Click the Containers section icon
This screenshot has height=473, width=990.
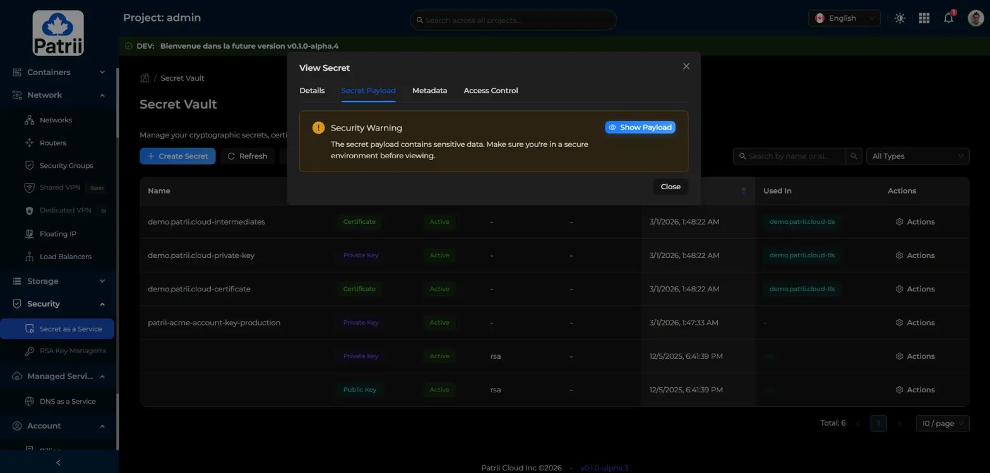click(x=17, y=72)
